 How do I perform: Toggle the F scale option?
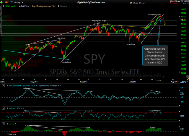[x=187, y=82]
